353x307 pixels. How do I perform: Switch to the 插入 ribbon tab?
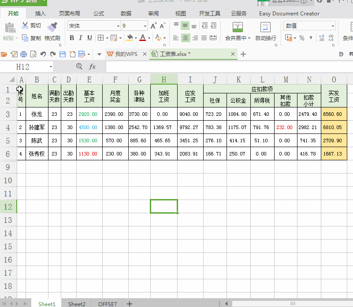pyautogui.click(x=40, y=14)
